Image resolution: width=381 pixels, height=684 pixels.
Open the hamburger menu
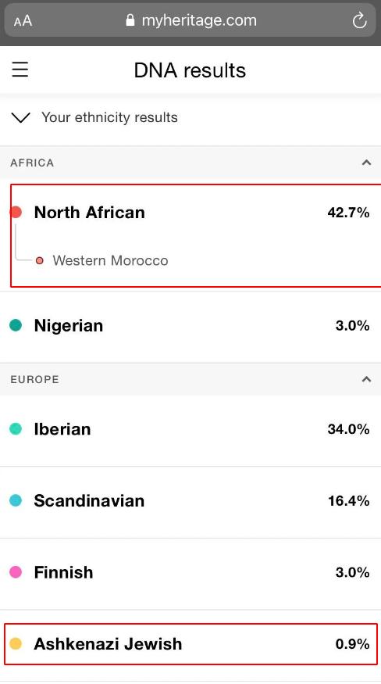click(x=20, y=70)
